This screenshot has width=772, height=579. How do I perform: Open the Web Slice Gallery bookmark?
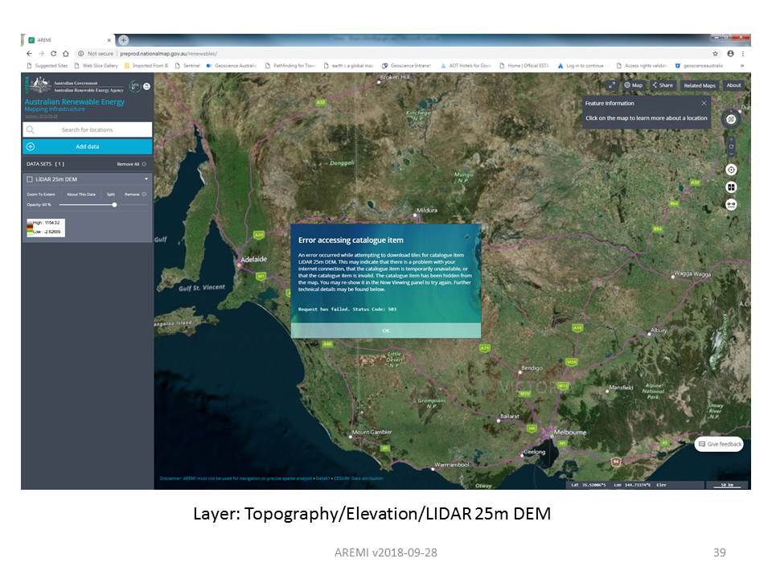(96, 65)
